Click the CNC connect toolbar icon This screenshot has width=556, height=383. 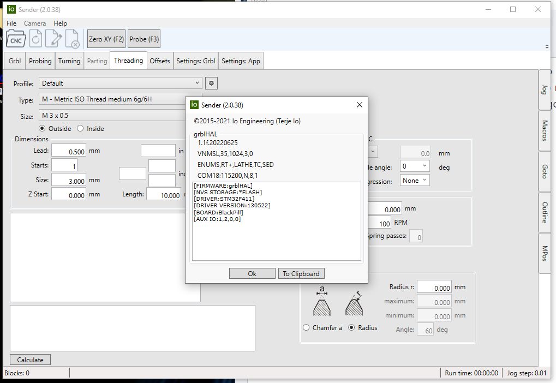16,39
